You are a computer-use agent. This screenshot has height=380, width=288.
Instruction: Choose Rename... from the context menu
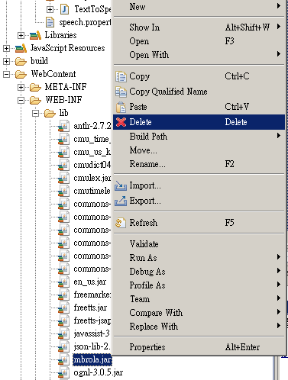[199, 164]
